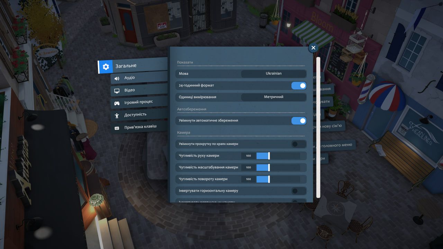Click the Чутливість руху камери value field
443x249 pixels.
click(x=248, y=156)
